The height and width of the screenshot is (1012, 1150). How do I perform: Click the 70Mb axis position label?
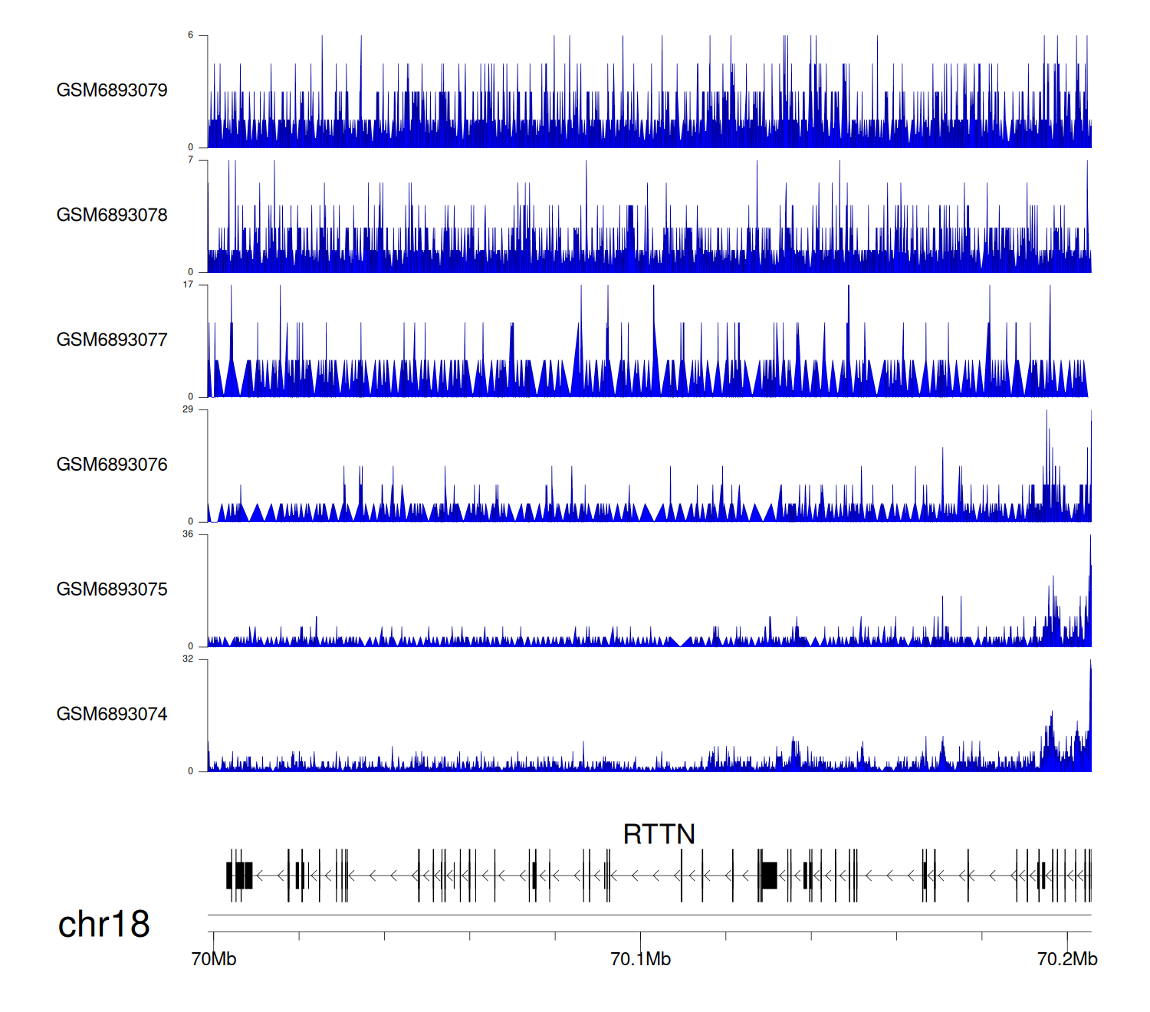pos(214,959)
